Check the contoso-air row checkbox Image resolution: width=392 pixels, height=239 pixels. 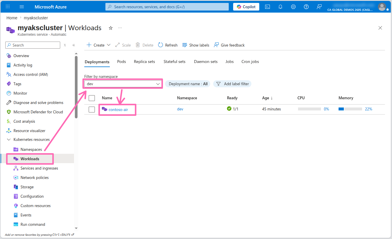[92, 110]
